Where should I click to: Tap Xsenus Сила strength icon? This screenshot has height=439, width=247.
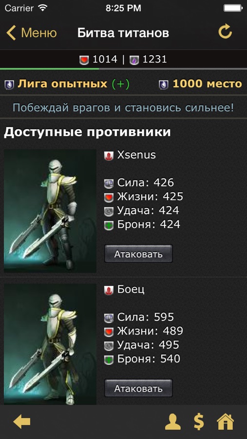point(109,184)
